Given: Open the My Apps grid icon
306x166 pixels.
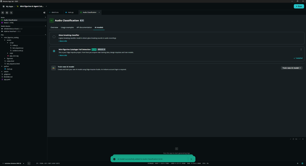Looking at the screenshot, I should tap(4, 6).
